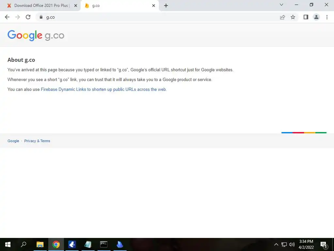View site information via the lock icon

(41, 17)
